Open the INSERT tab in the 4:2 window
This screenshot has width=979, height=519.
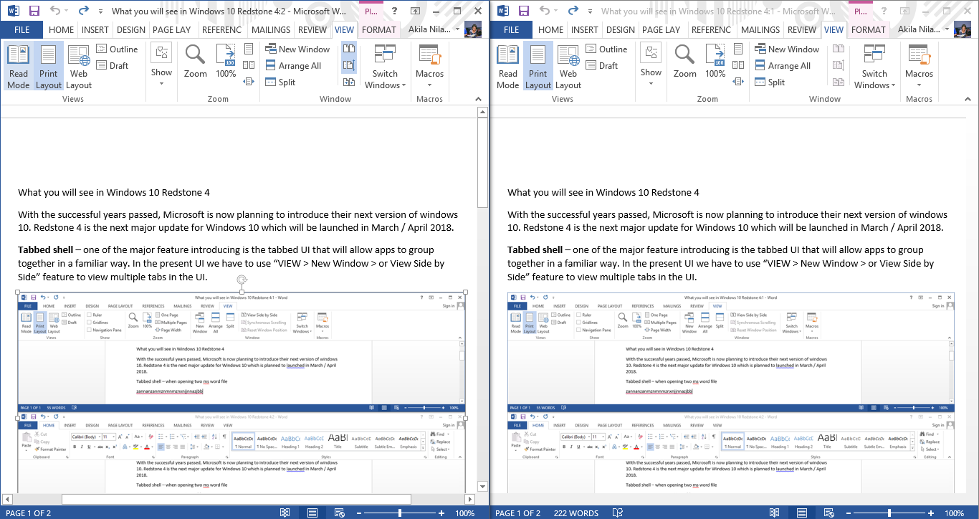(x=95, y=30)
